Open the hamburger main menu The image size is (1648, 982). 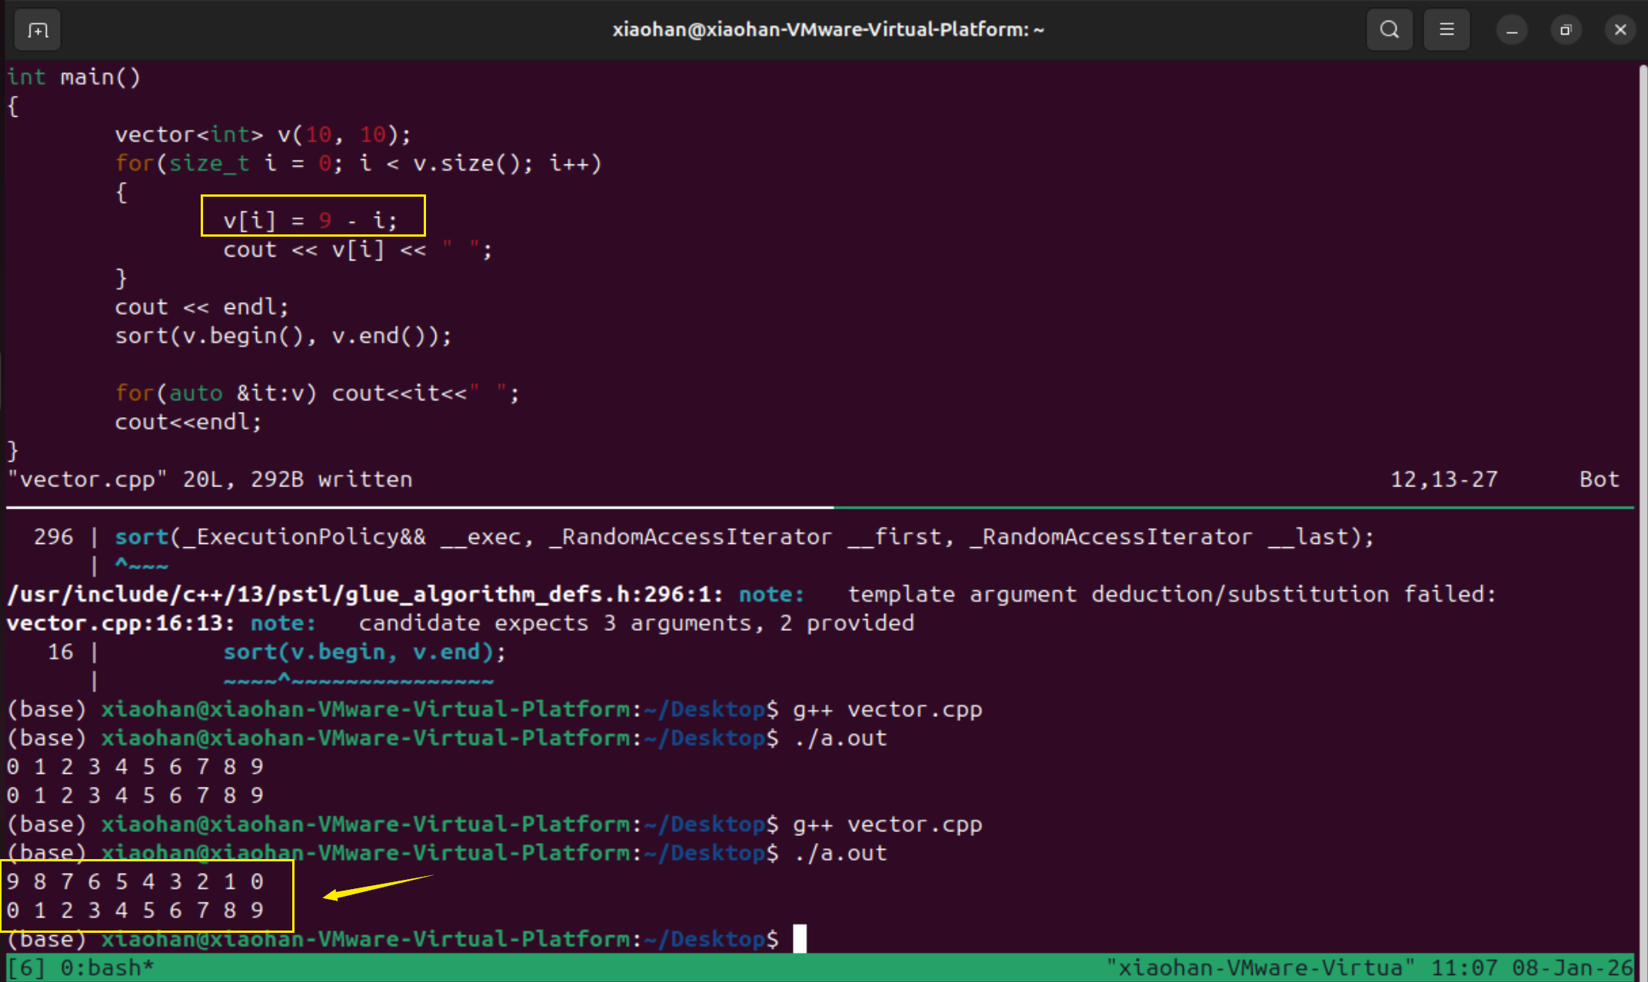1447,30
